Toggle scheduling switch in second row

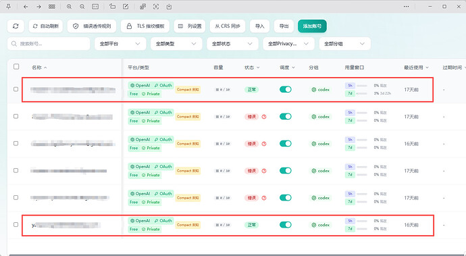point(286,116)
